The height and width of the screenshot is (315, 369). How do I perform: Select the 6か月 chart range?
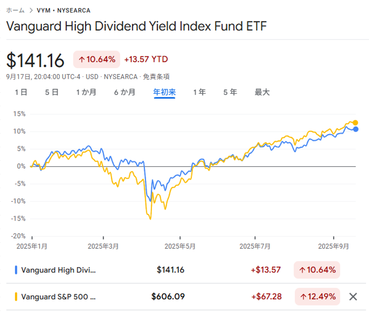pos(125,92)
